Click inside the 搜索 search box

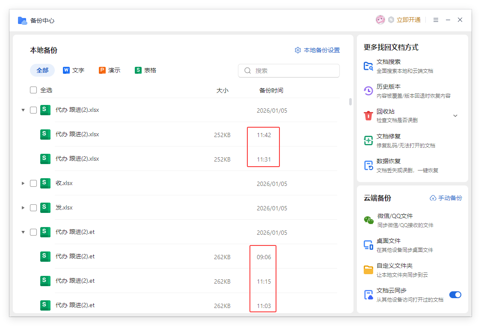click(x=289, y=70)
